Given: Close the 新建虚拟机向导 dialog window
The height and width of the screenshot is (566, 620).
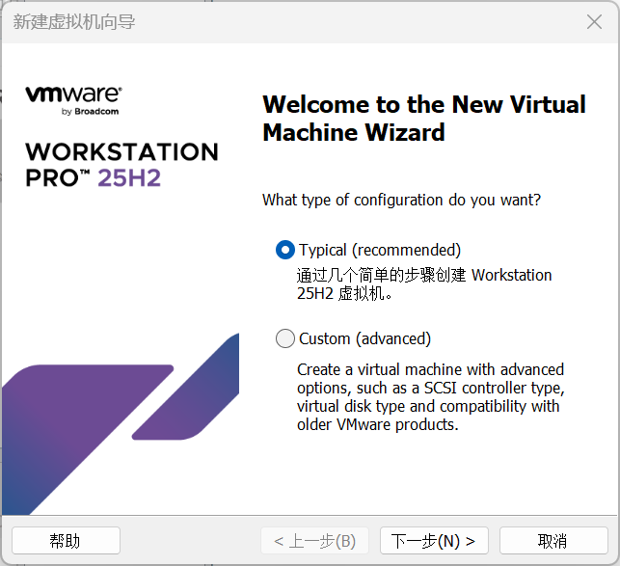Looking at the screenshot, I should (x=594, y=22).
